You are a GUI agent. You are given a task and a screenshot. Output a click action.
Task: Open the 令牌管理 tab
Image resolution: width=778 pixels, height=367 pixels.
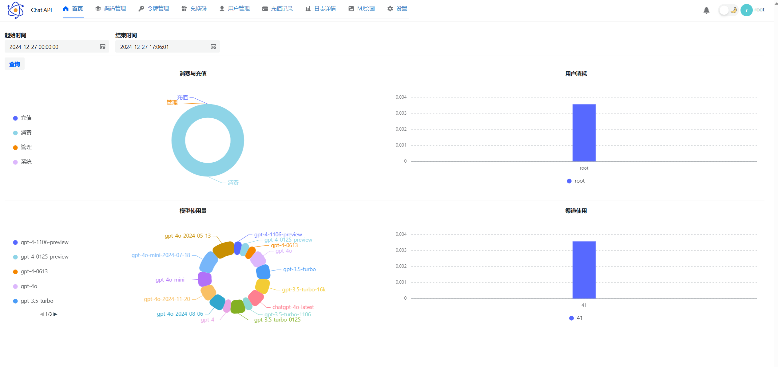(x=154, y=9)
